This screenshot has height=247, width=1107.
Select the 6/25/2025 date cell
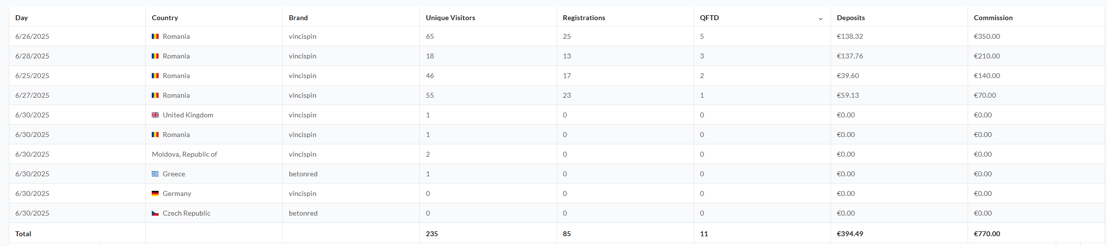click(77, 76)
